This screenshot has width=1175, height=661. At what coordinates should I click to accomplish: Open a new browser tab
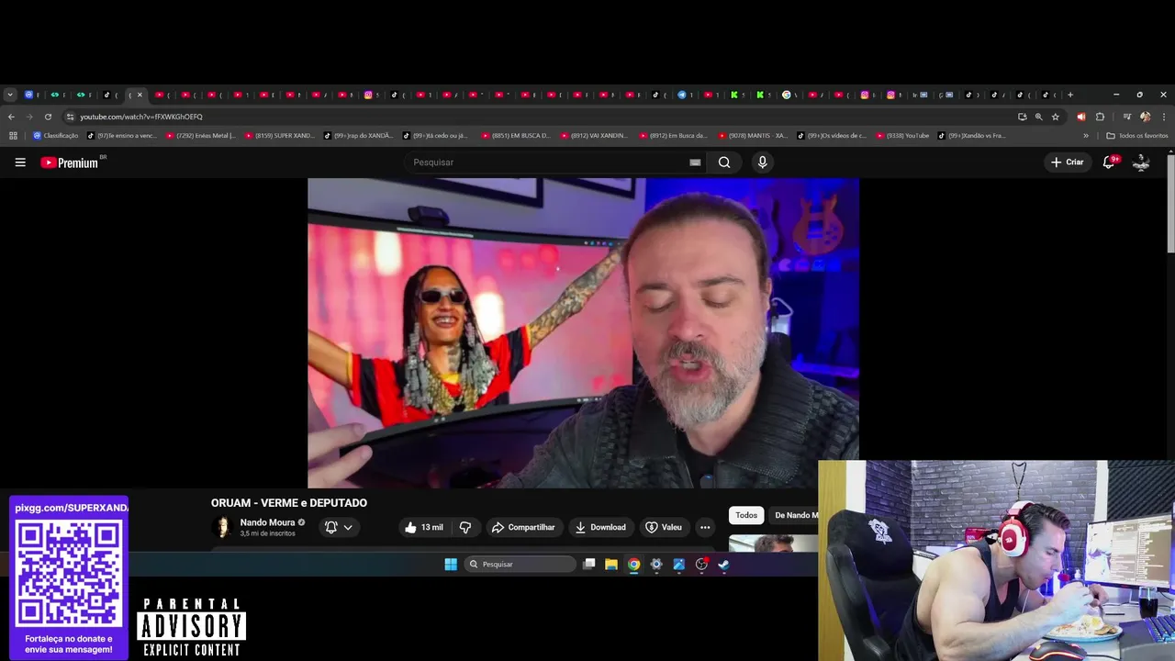click(1069, 95)
